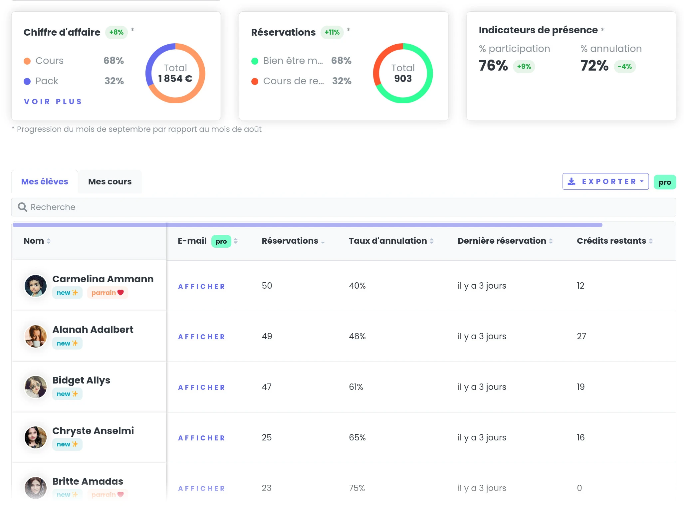Select the name Carmelina Ammann
684x513 pixels.
tap(103, 279)
